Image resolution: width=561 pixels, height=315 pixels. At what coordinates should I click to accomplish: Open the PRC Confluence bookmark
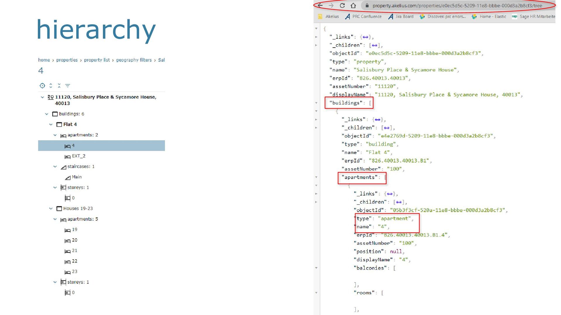pos(367,17)
